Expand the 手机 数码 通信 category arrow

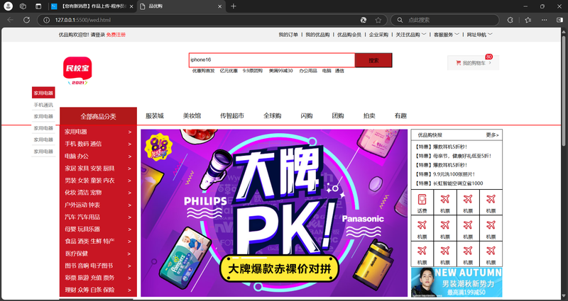click(x=130, y=144)
